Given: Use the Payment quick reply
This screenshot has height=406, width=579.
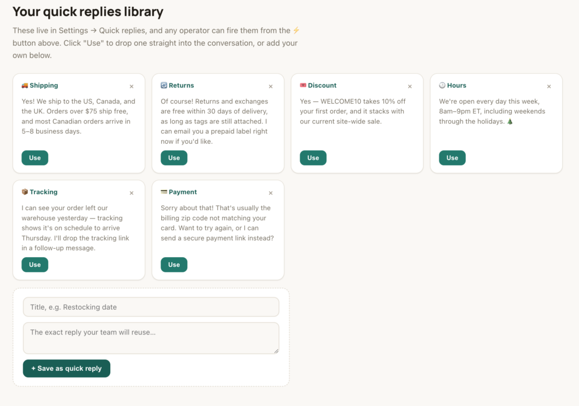Looking at the screenshot, I should [174, 265].
